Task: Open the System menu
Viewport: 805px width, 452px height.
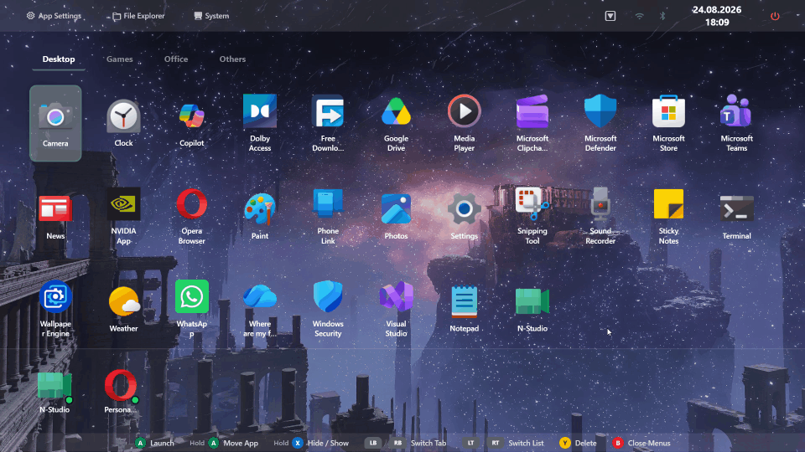Action: point(211,16)
